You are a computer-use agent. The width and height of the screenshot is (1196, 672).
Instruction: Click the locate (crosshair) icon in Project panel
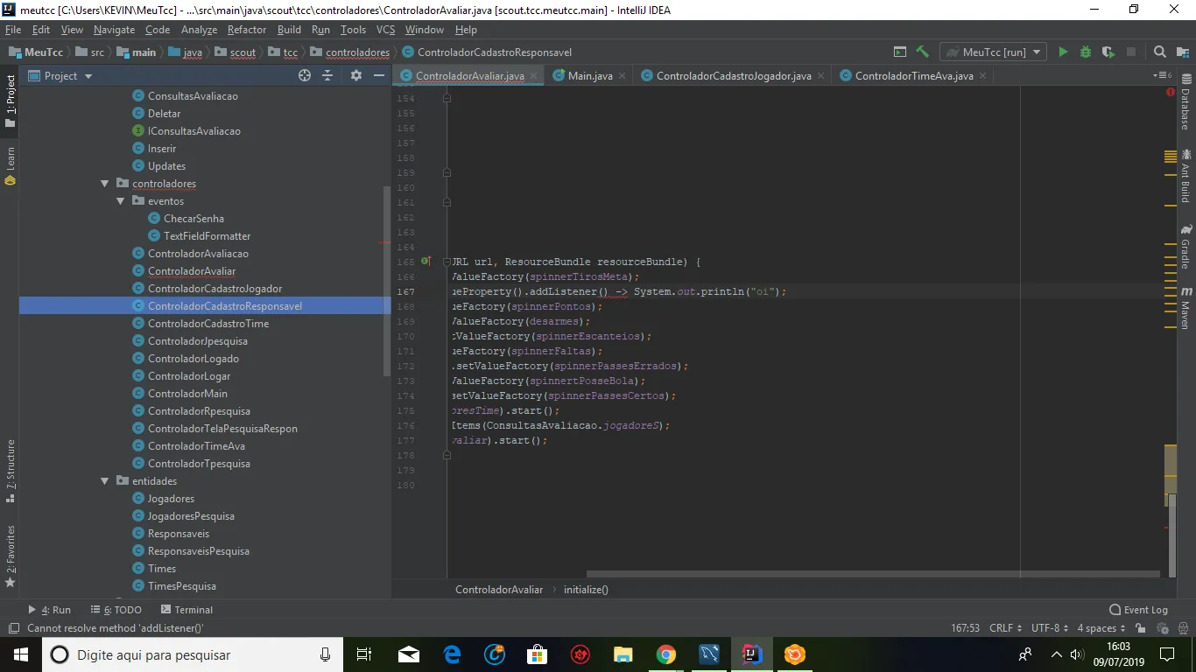(305, 76)
